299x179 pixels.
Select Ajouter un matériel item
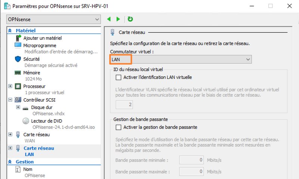[x=43, y=38]
